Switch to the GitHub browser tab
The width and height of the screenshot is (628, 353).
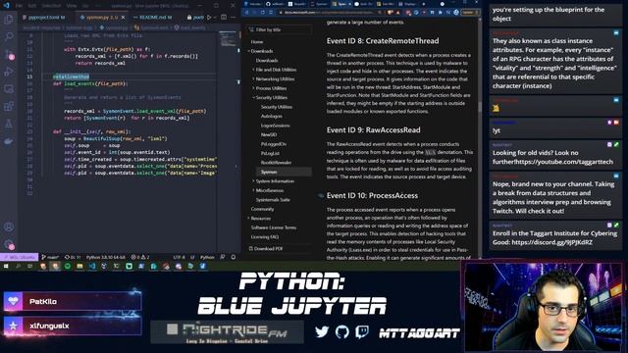tap(275, 4)
